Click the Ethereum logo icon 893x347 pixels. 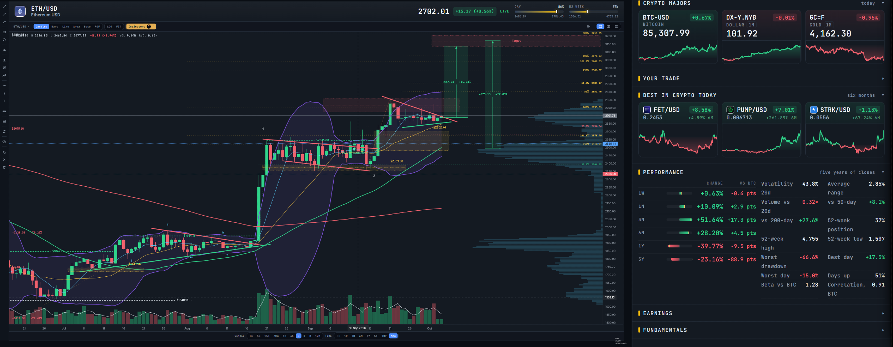[x=20, y=11]
